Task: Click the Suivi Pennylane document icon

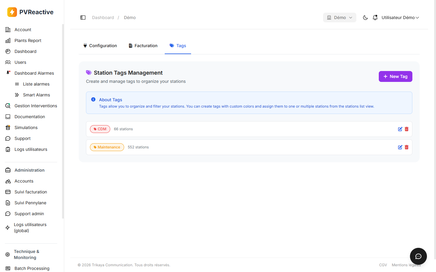Action: click(x=8, y=203)
